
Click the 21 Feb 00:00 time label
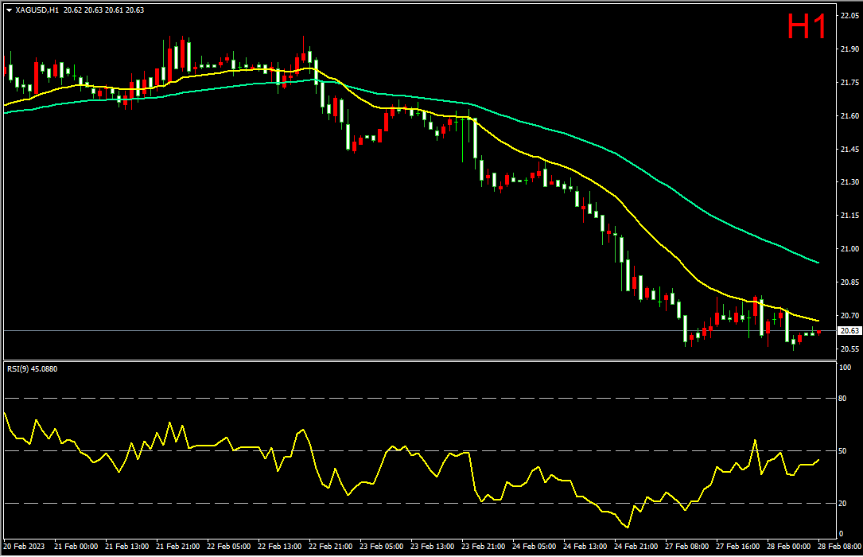coord(76,546)
